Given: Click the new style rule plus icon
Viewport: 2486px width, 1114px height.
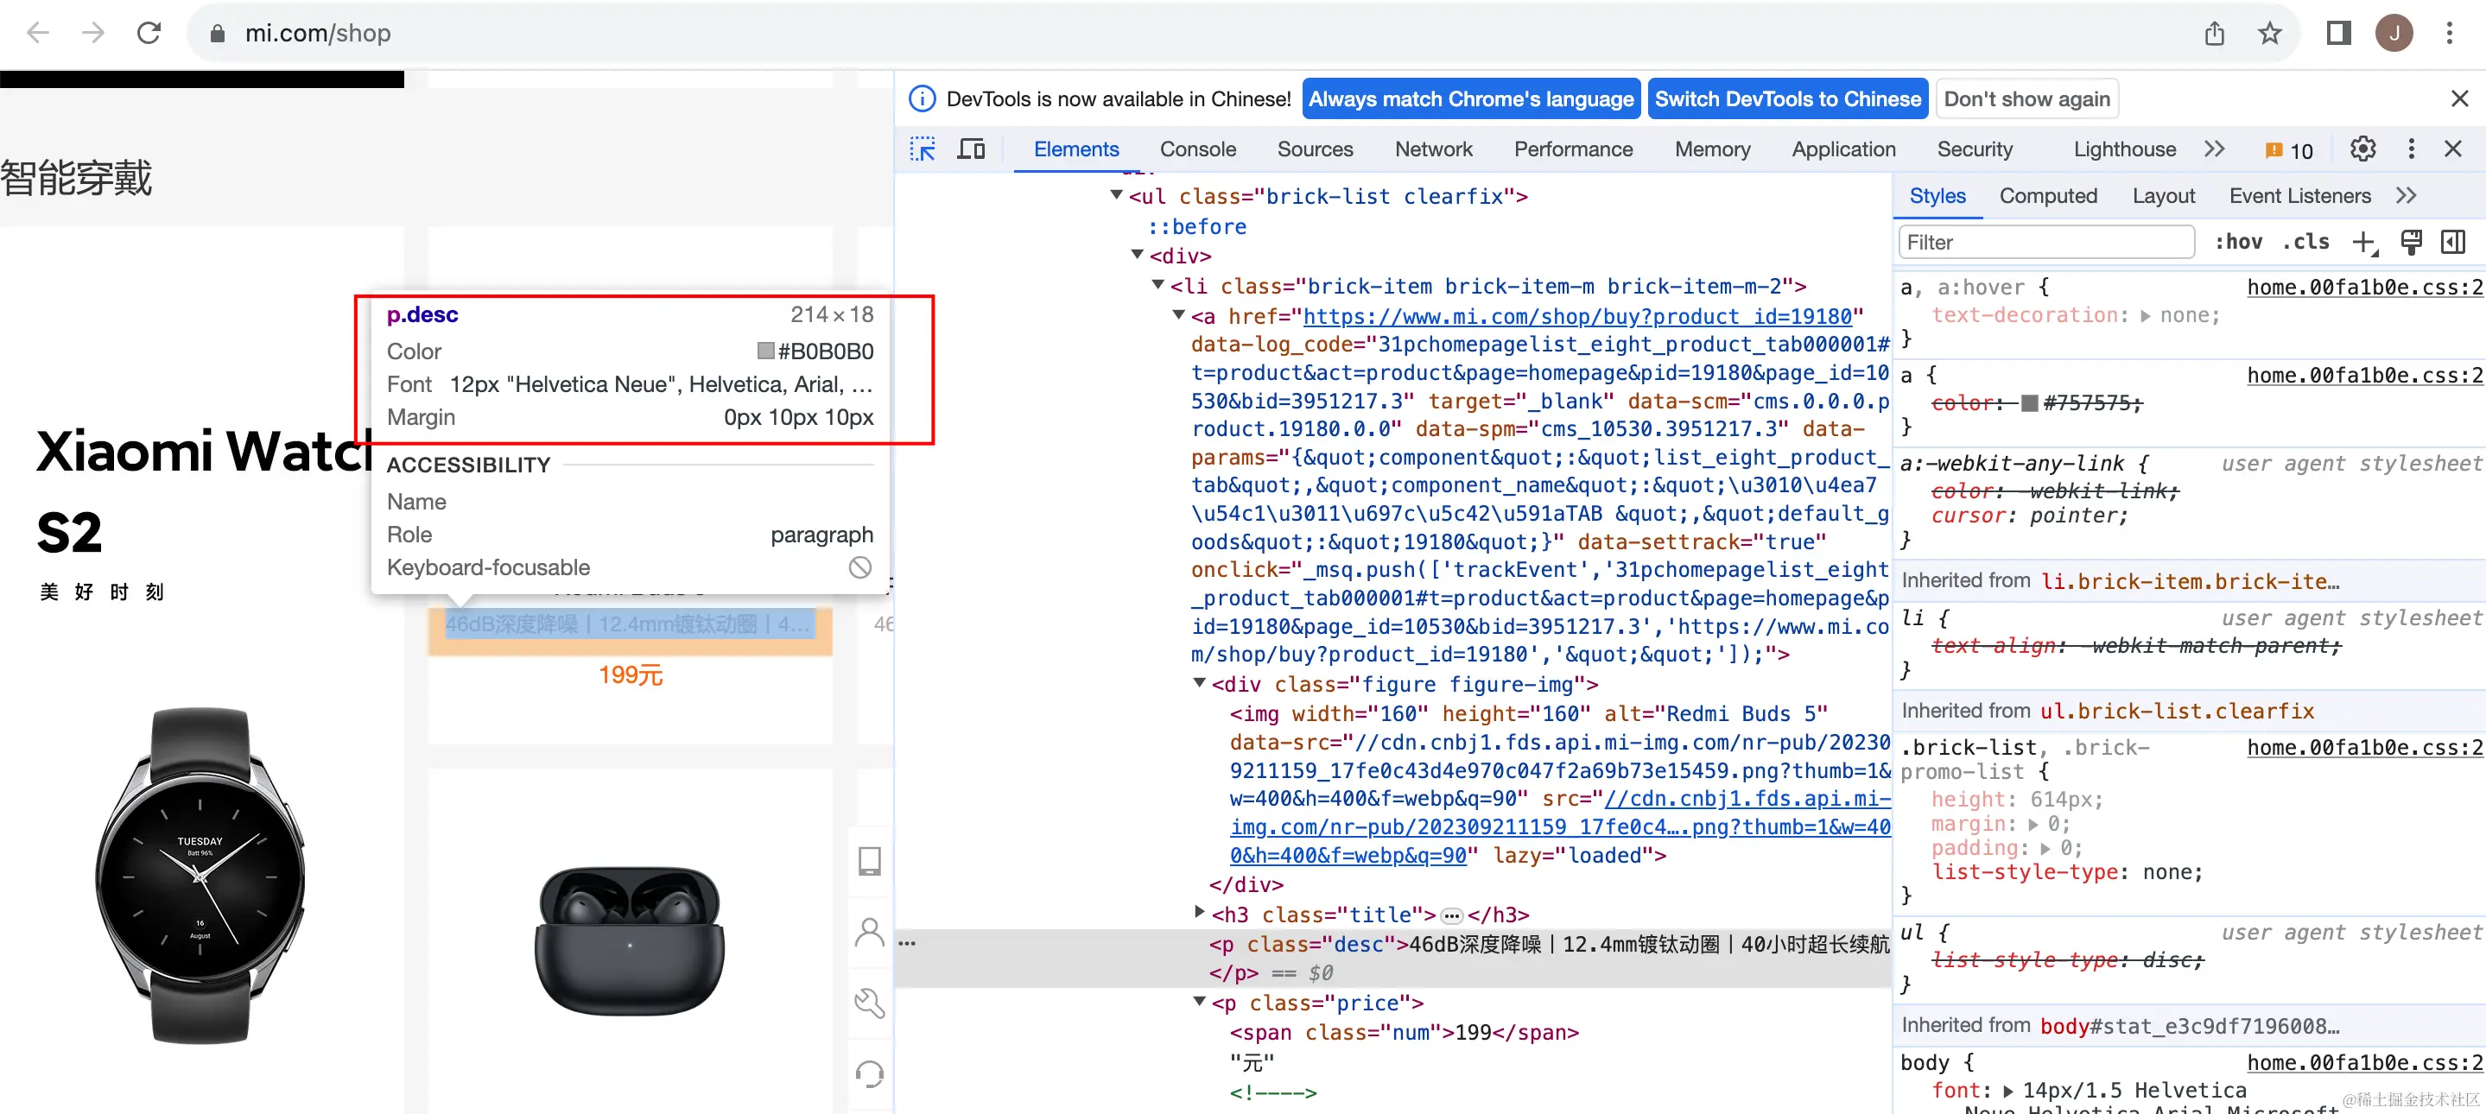Looking at the screenshot, I should pyautogui.click(x=2363, y=242).
